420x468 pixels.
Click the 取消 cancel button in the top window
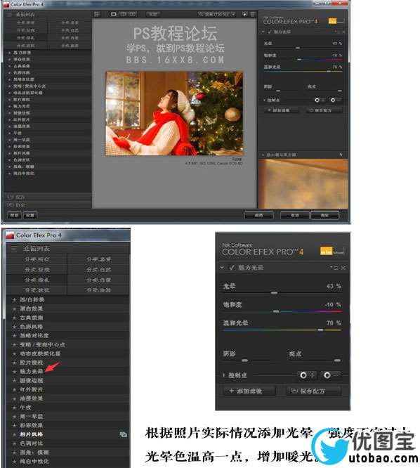[295, 215]
